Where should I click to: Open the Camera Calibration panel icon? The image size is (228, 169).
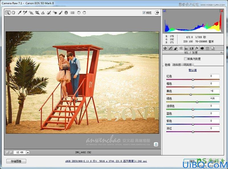[202, 48]
